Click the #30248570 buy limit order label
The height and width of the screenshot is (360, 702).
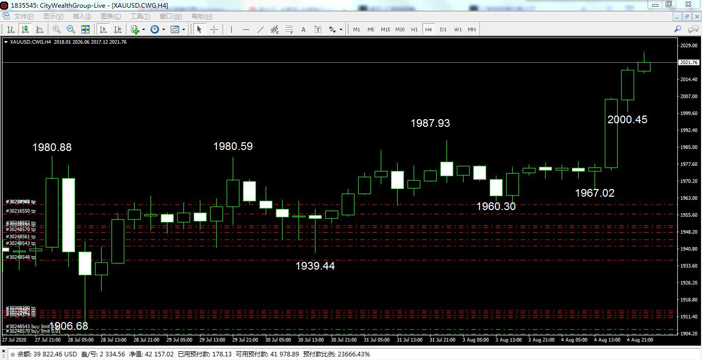point(33,331)
